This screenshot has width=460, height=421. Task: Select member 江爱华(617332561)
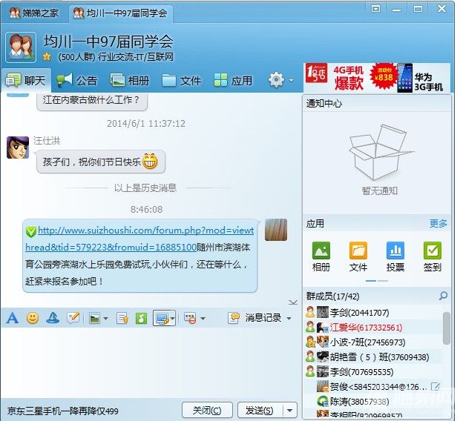[x=374, y=327]
